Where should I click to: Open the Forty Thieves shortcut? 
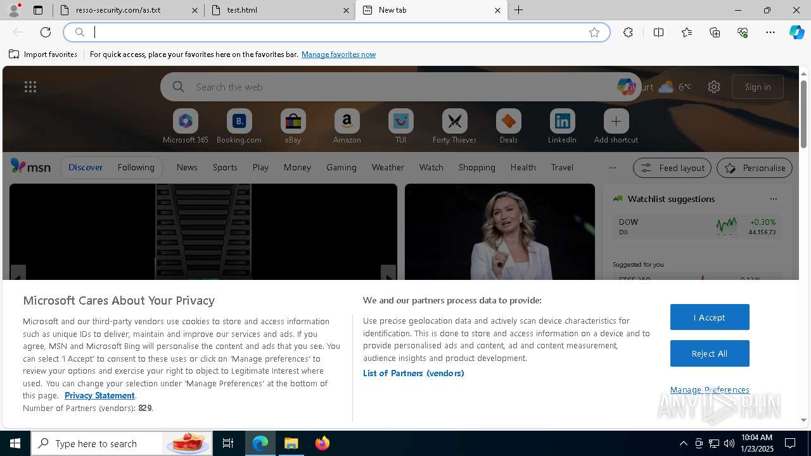454,126
